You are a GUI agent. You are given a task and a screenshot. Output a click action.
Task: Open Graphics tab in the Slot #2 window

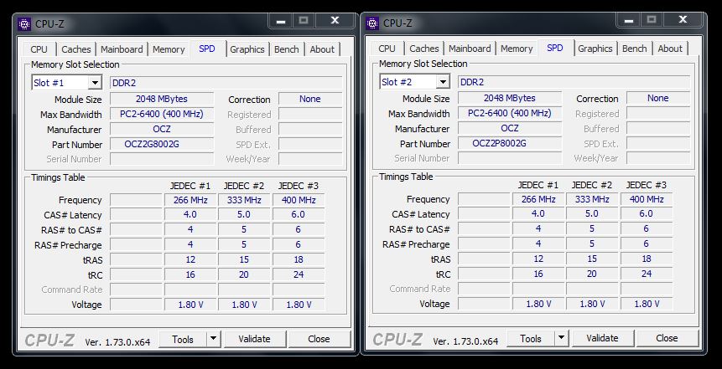point(595,49)
